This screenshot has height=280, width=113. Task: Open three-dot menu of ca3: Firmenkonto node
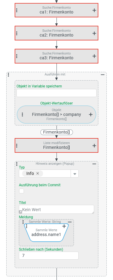(17, 56)
